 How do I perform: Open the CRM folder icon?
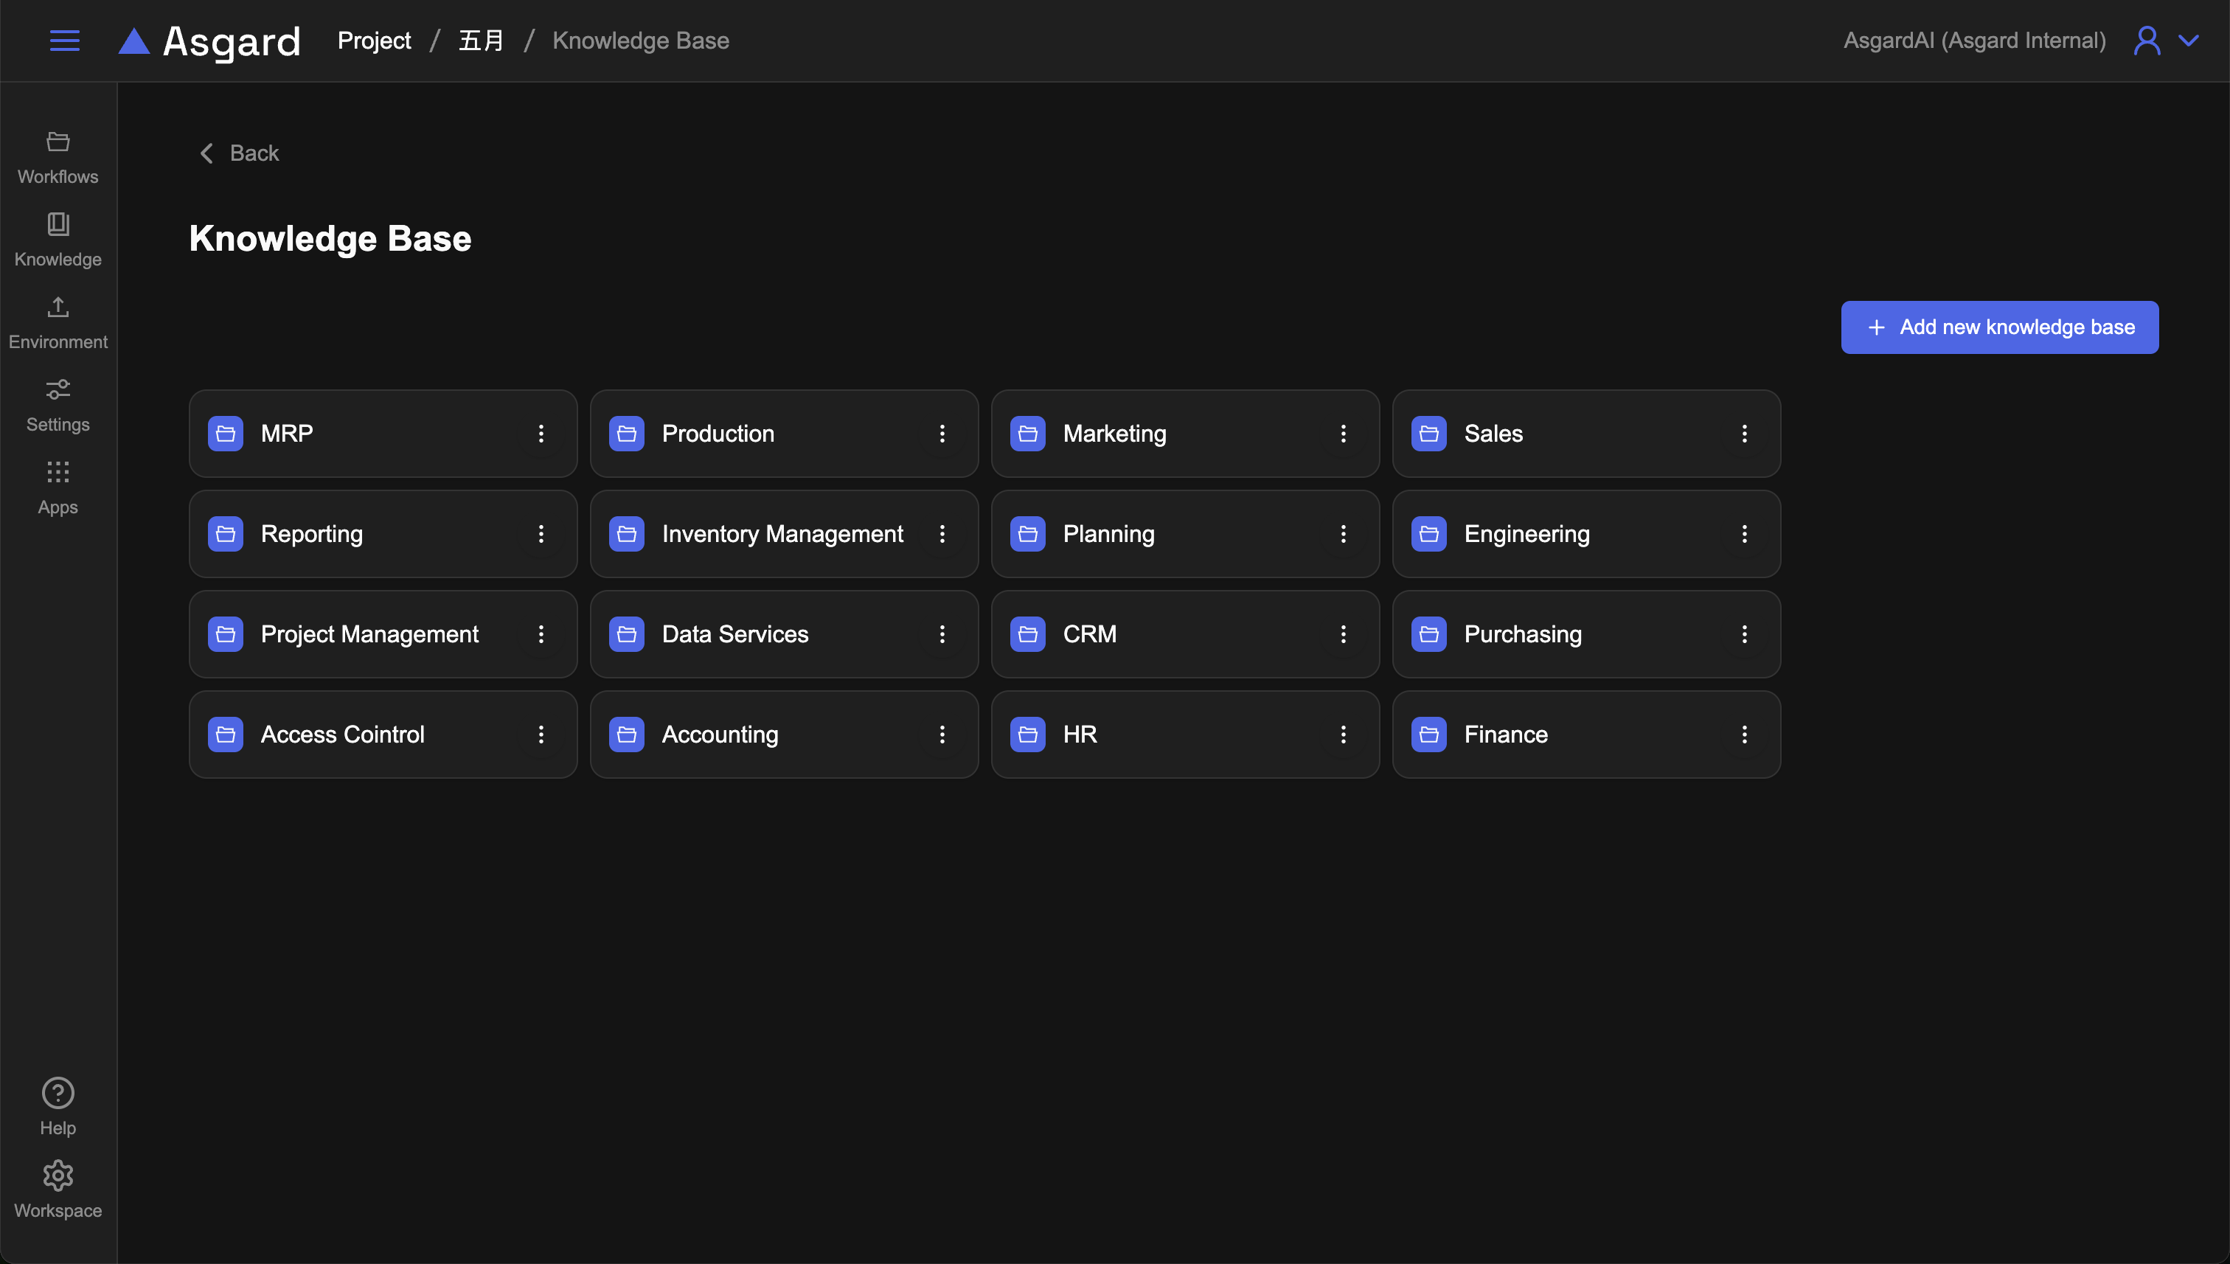point(1028,635)
